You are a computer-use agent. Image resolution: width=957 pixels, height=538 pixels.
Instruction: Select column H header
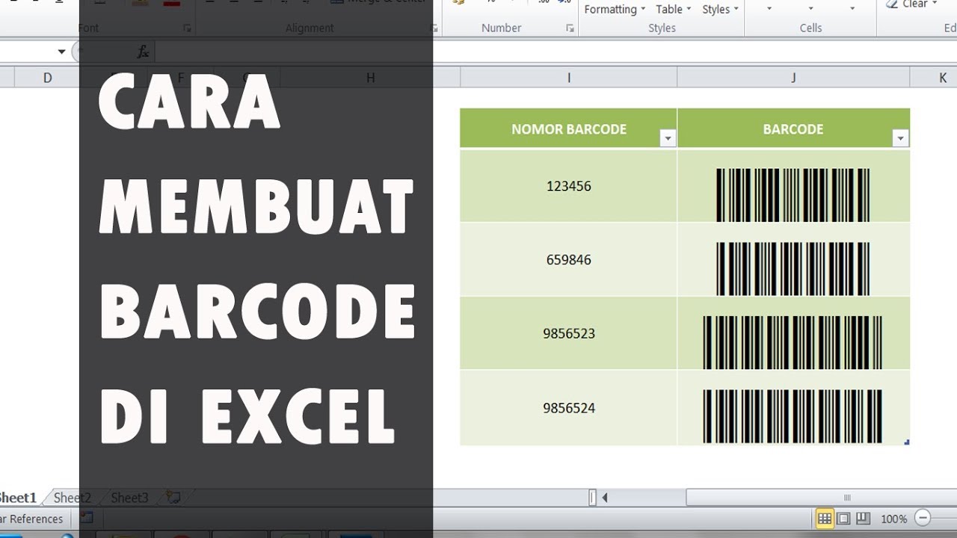pyautogui.click(x=370, y=78)
